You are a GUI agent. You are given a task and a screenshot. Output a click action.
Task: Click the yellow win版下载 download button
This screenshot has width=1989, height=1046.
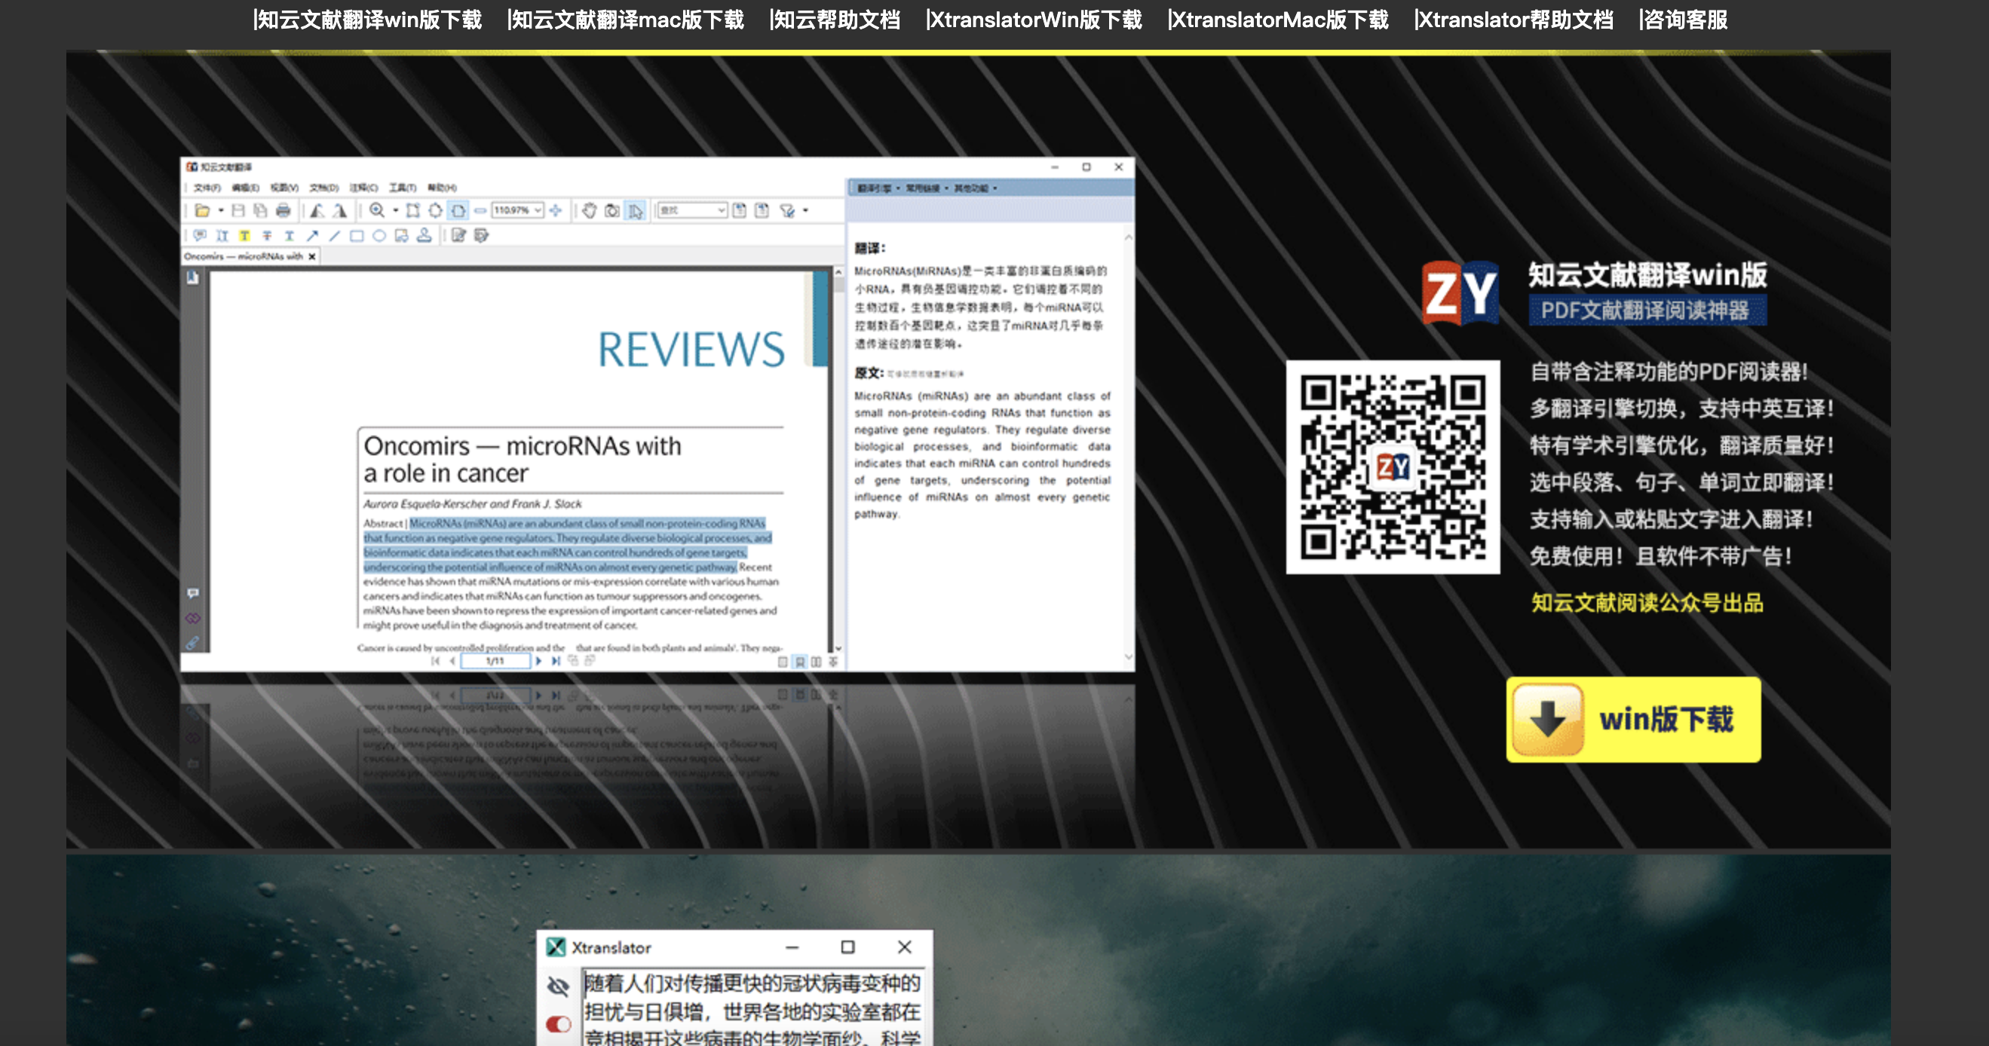coord(1633,720)
